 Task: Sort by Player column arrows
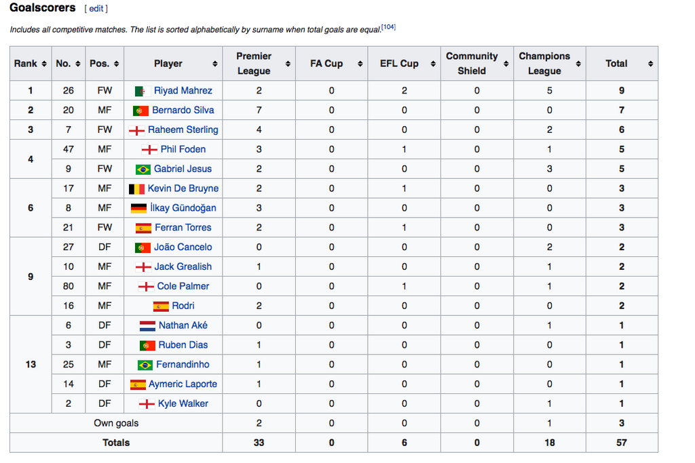click(x=215, y=64)
